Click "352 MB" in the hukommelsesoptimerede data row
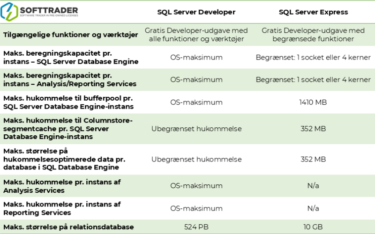375x234 pixels. (313, 159)
